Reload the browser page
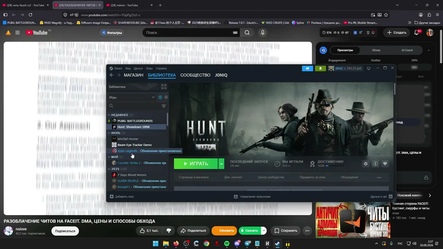 coord(30,15)
